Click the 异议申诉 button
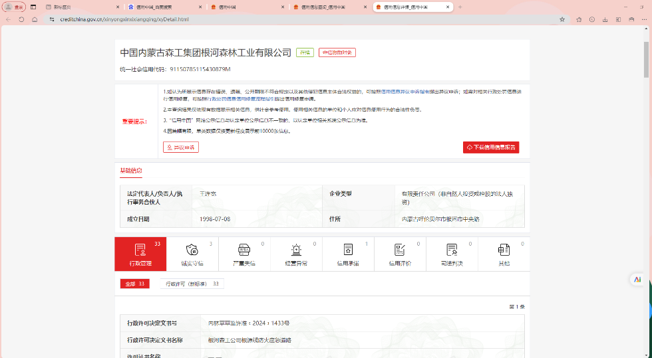 pyautogui.click(x=181, y=147)
